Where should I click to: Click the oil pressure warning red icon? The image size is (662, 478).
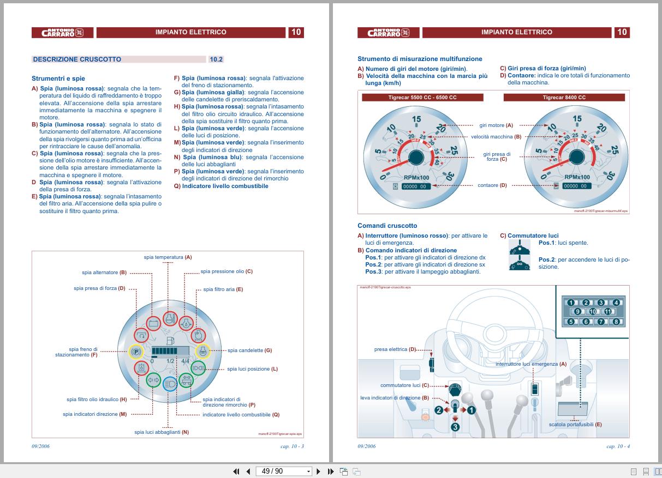186,323
